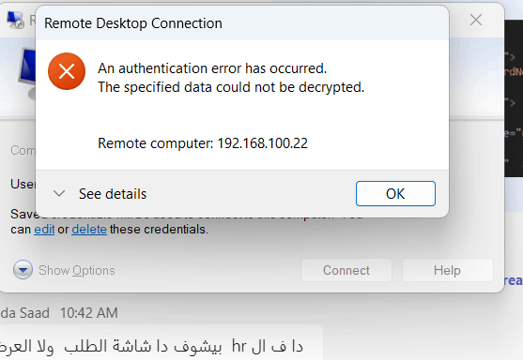523x360 pixels.
Task: Click the error dialog title bar
Action: pos(242,23)
